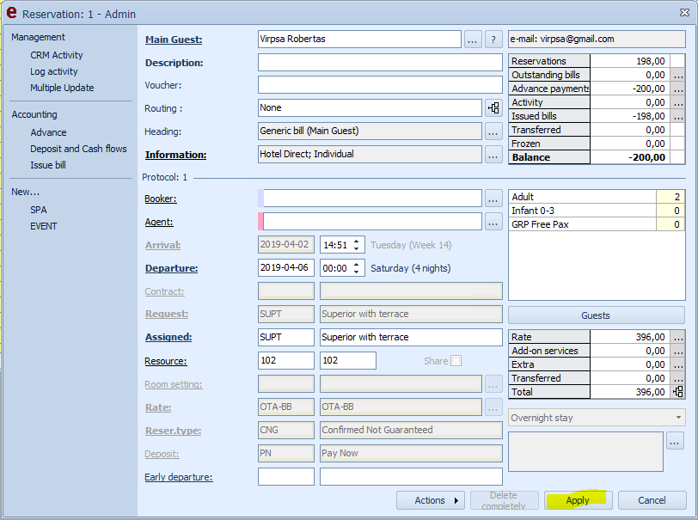Click ellipsis next to Outstanding bills
The height and width of the screenshot is (520, 698).
tap(677, 76)
